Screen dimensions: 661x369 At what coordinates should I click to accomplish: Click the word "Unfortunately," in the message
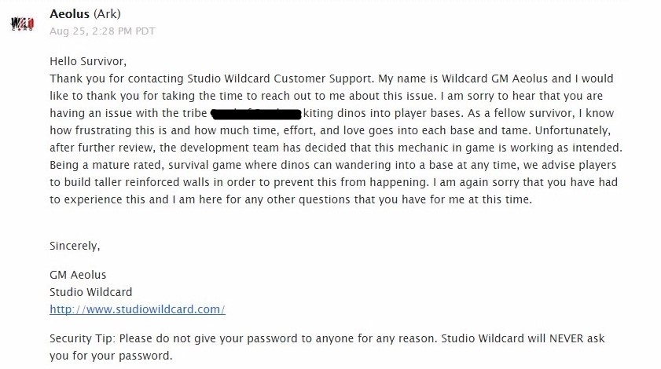tap(572, 130)
